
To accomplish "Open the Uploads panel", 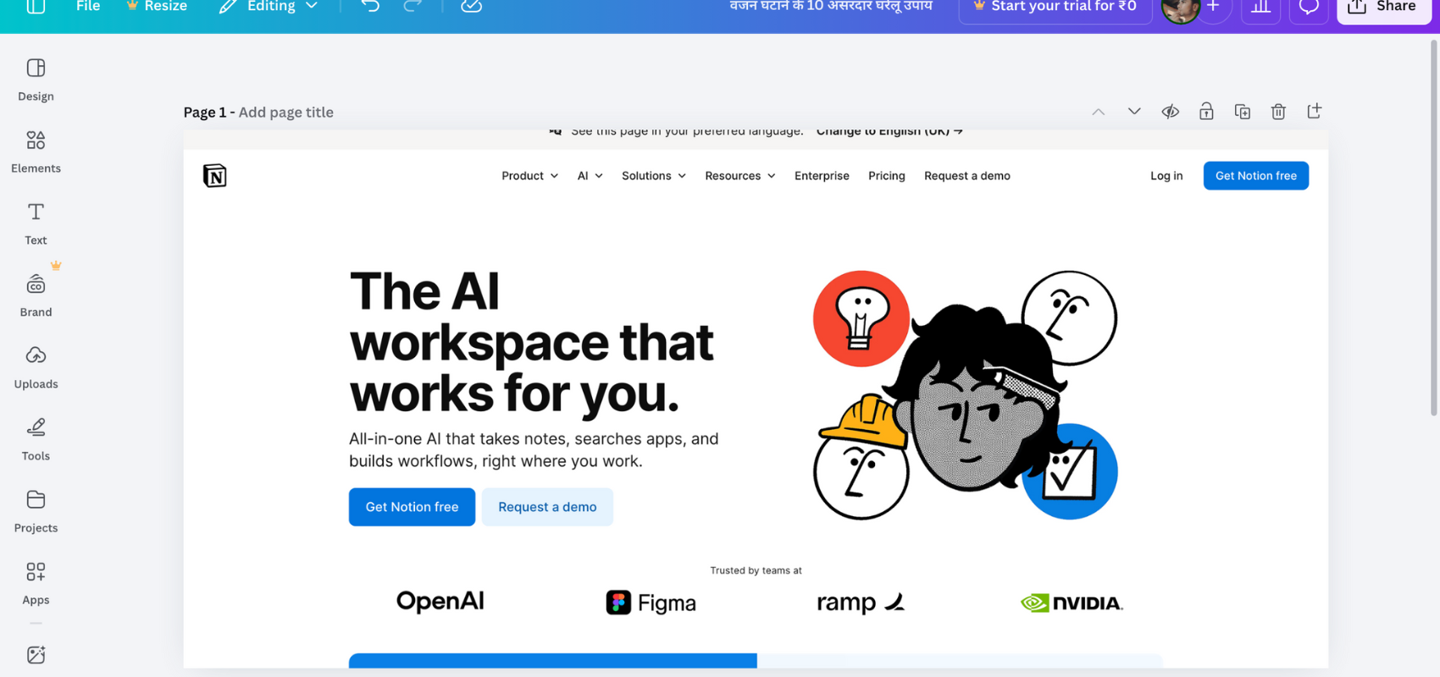I will click(36, 368).
